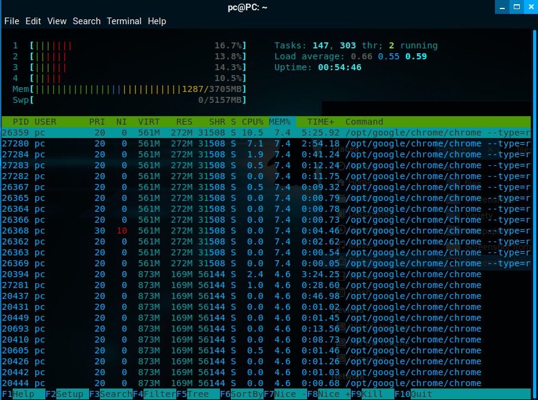Open F6 SortBy options
Viewport: 538px width, 400px height.
coord(242,394)
